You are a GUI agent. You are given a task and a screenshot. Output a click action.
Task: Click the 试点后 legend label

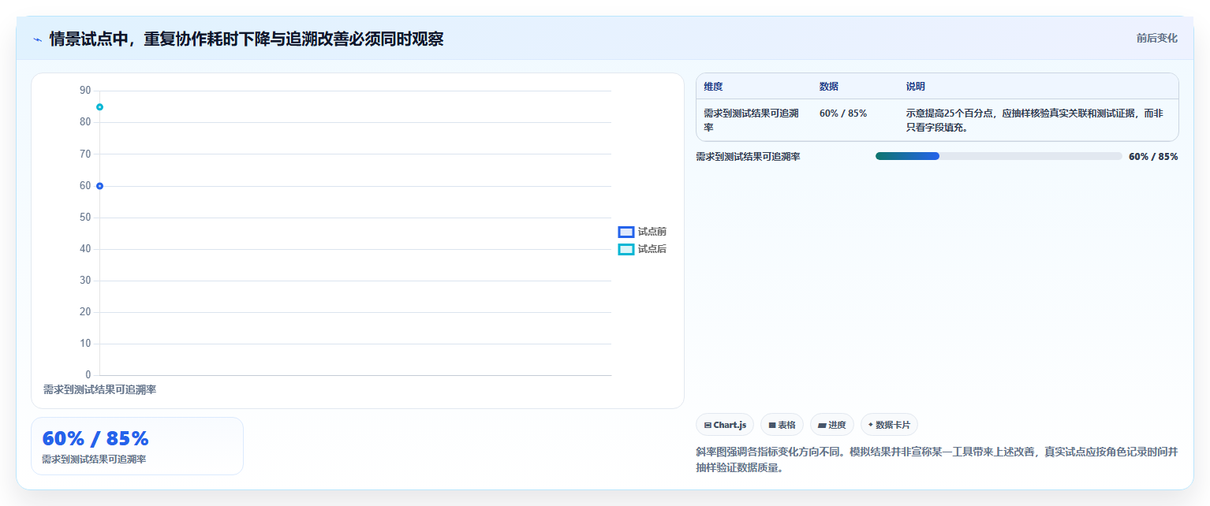pos(652,249)
